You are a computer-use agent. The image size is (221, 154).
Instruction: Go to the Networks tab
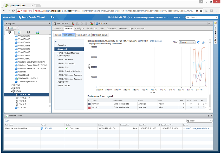(123, 29)
